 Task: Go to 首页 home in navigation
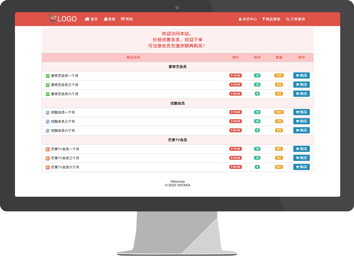[91, 19]
